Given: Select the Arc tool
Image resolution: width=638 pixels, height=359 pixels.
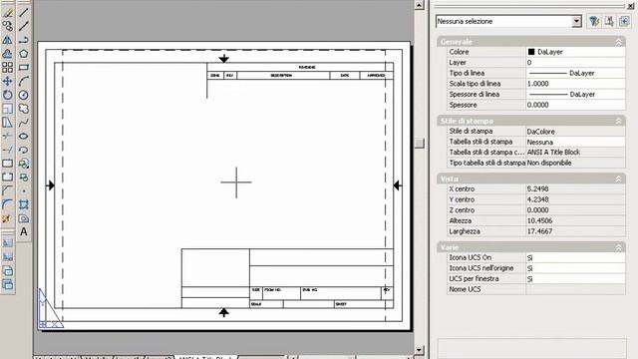Looking at the screenshot, I should pos(24,81).
